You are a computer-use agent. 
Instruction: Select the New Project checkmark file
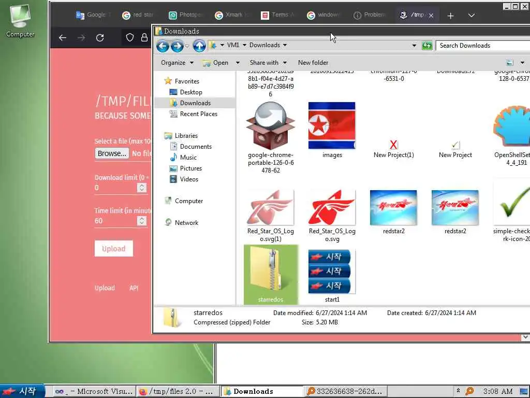455,150
